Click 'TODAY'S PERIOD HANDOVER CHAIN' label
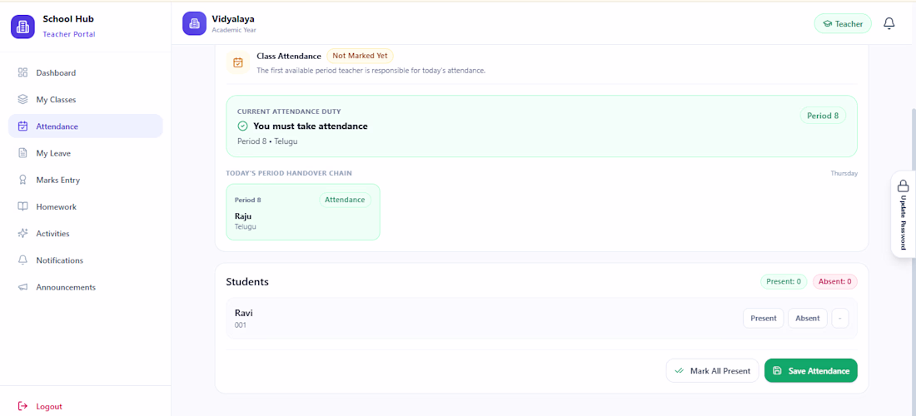 (289, 173)
